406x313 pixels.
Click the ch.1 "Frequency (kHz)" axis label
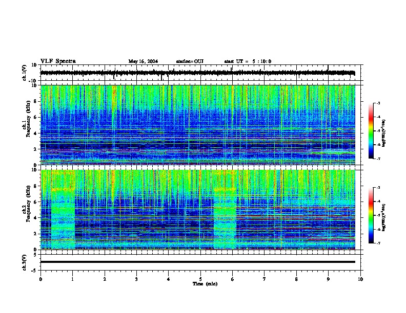[28, 119]
